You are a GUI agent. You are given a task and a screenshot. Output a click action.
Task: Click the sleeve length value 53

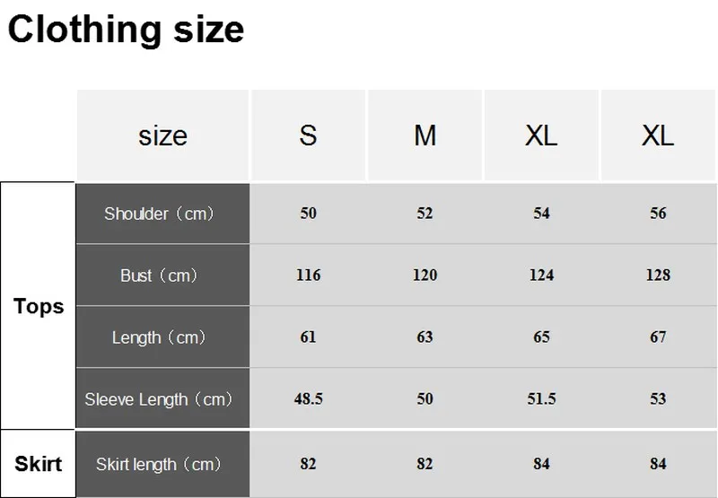[658, 399]
